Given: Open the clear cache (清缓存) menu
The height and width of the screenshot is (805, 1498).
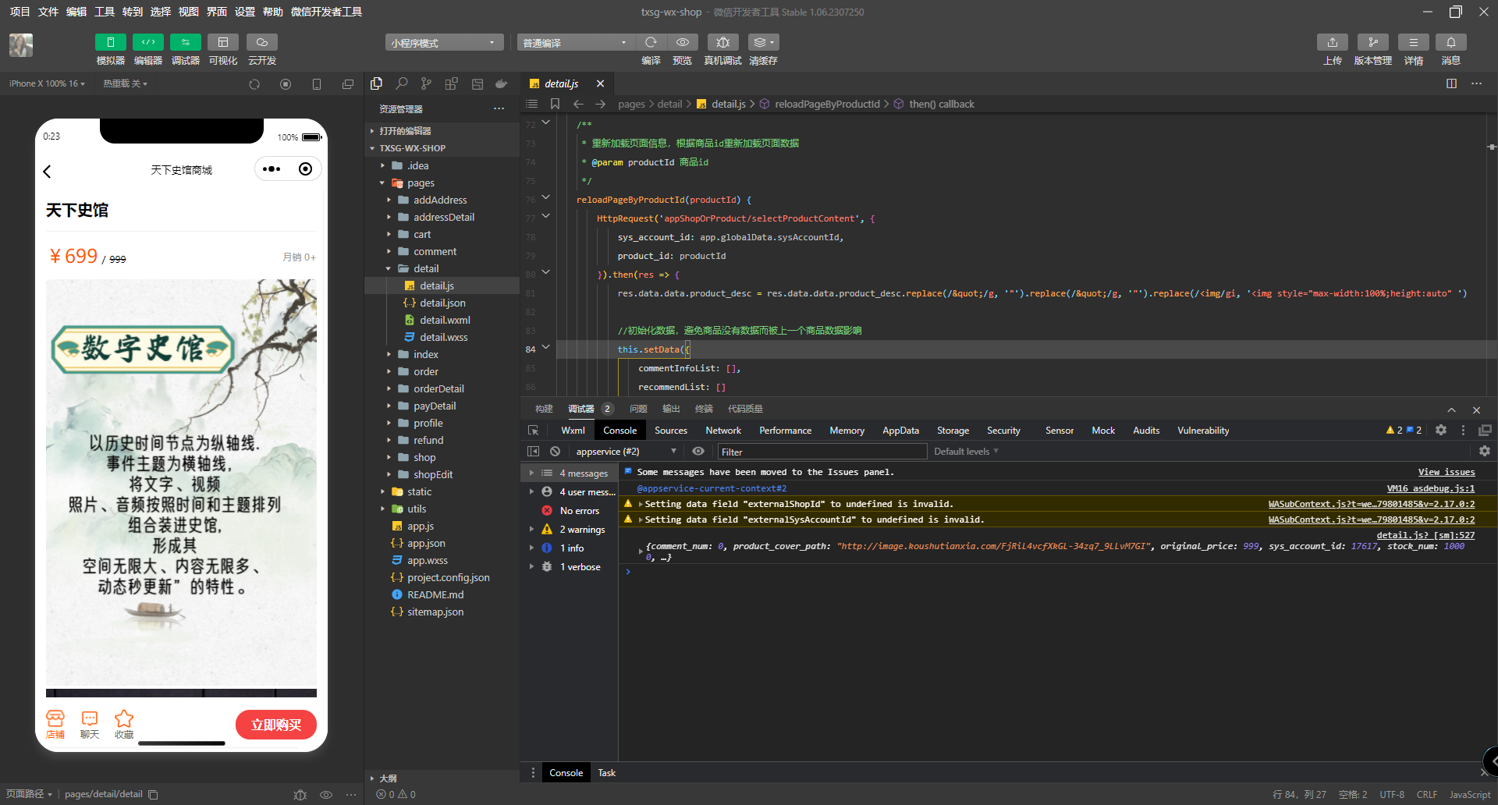Looking at the screenshot, I should 763,42.
